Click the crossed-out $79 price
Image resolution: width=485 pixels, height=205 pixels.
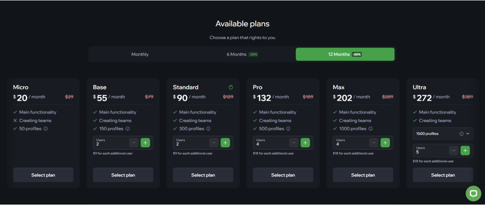[x=149, y=97]
